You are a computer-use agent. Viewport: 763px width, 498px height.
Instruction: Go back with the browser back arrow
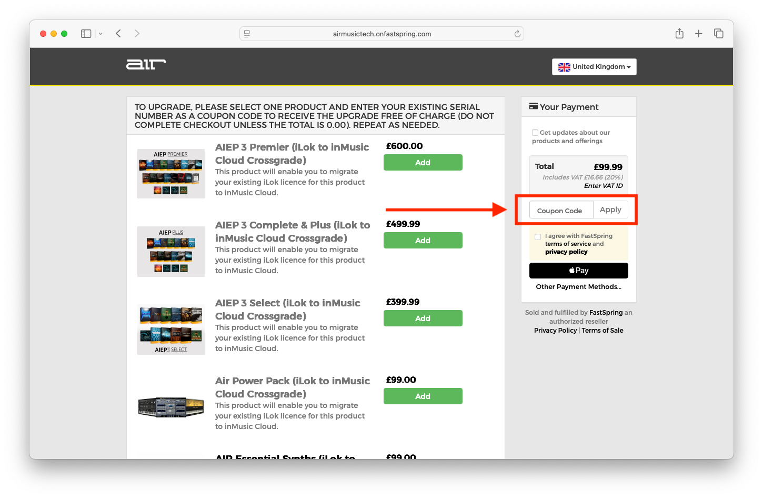pos(118,34)
